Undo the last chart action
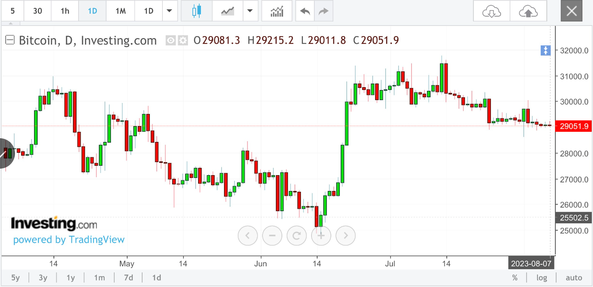The height and width of the screenshot is (287, 593). click(305, 11)
